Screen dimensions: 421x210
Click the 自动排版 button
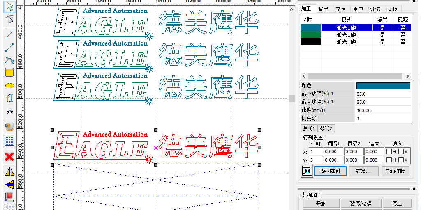pyautogui.click(x=395, y=171)
